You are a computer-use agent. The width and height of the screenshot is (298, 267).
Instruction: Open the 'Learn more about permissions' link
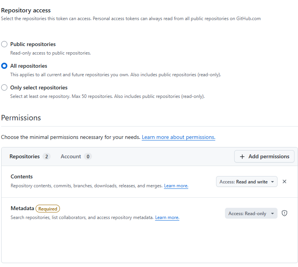click(x=178, y=137)
